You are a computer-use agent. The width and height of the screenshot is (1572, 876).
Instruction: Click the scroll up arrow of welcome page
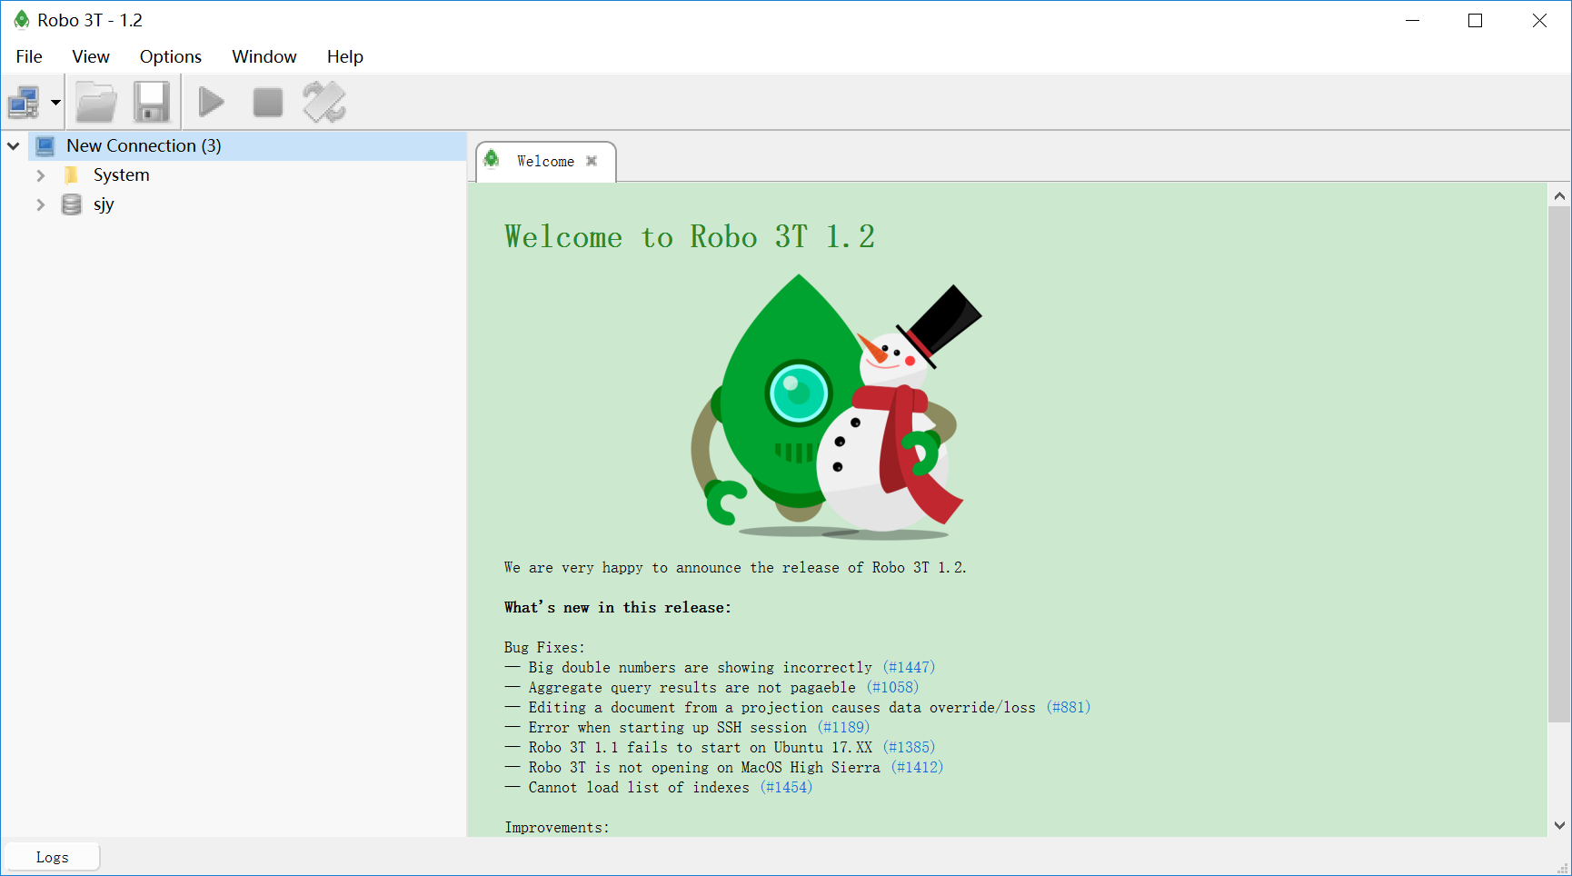tap(1559, 195)
